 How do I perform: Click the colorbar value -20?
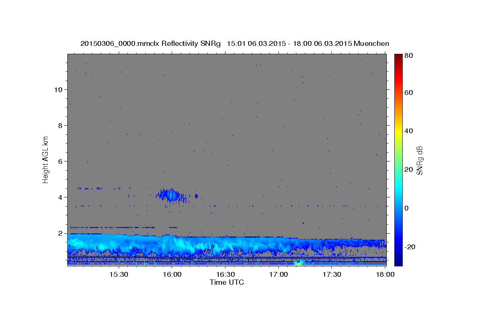click(410, 247)
